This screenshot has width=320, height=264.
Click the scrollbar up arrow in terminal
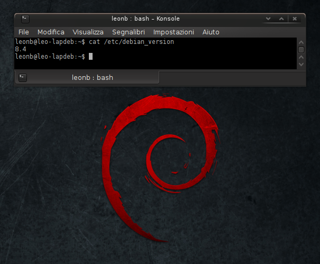tap(301, 41)
